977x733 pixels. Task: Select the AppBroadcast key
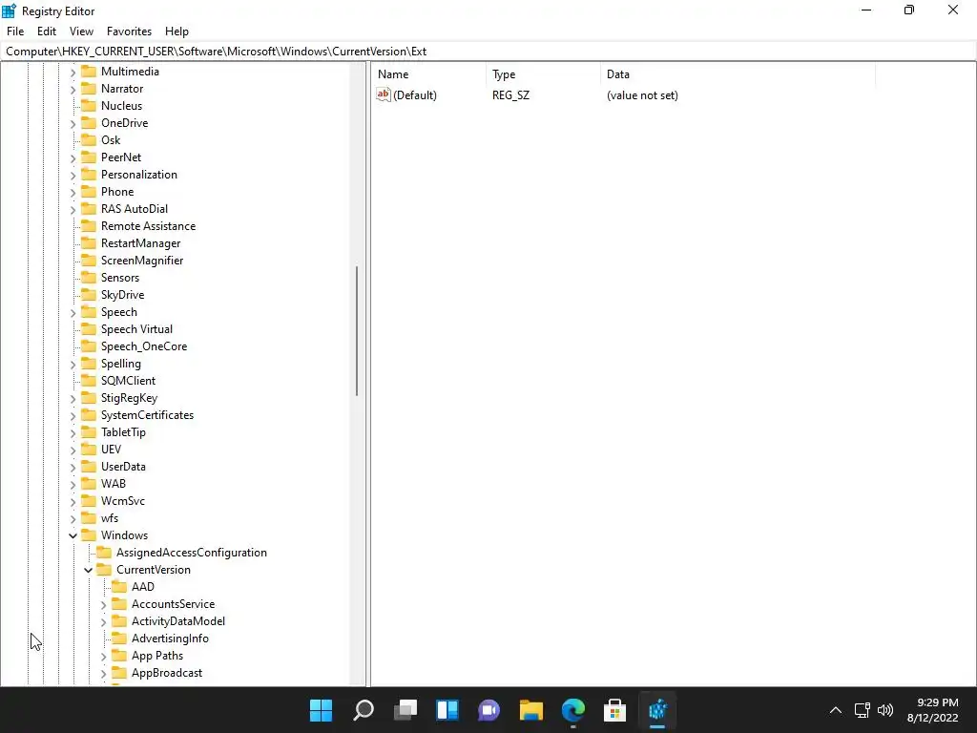click(x=167, y=673)
